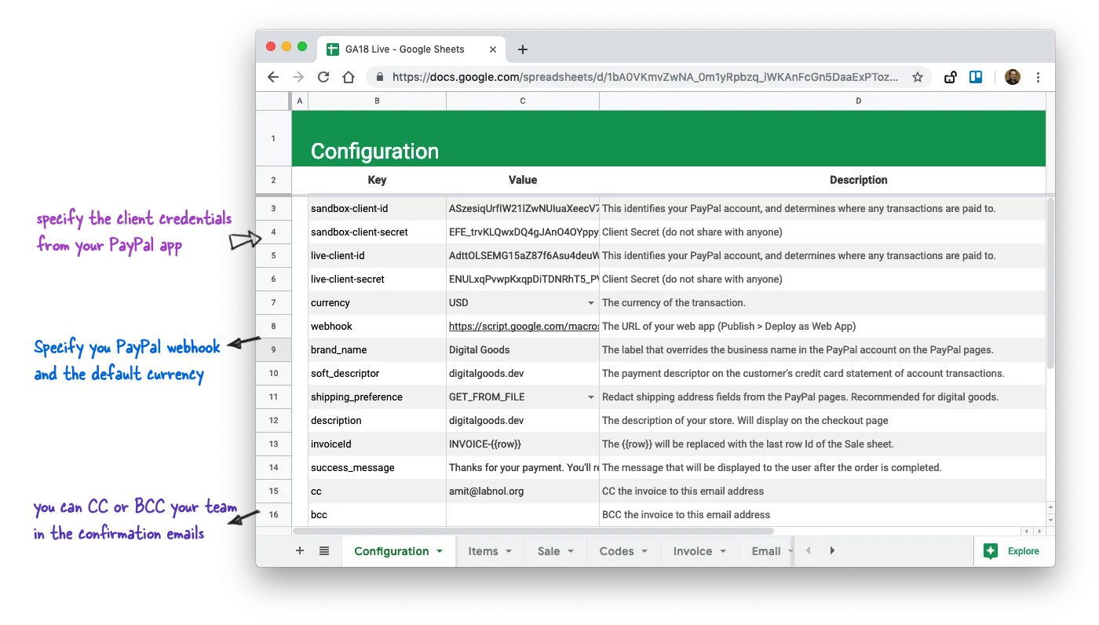The image size is (1099, 625).
Task: Click the sheet tab scroll-right arrow
Action: click(832, 550)
